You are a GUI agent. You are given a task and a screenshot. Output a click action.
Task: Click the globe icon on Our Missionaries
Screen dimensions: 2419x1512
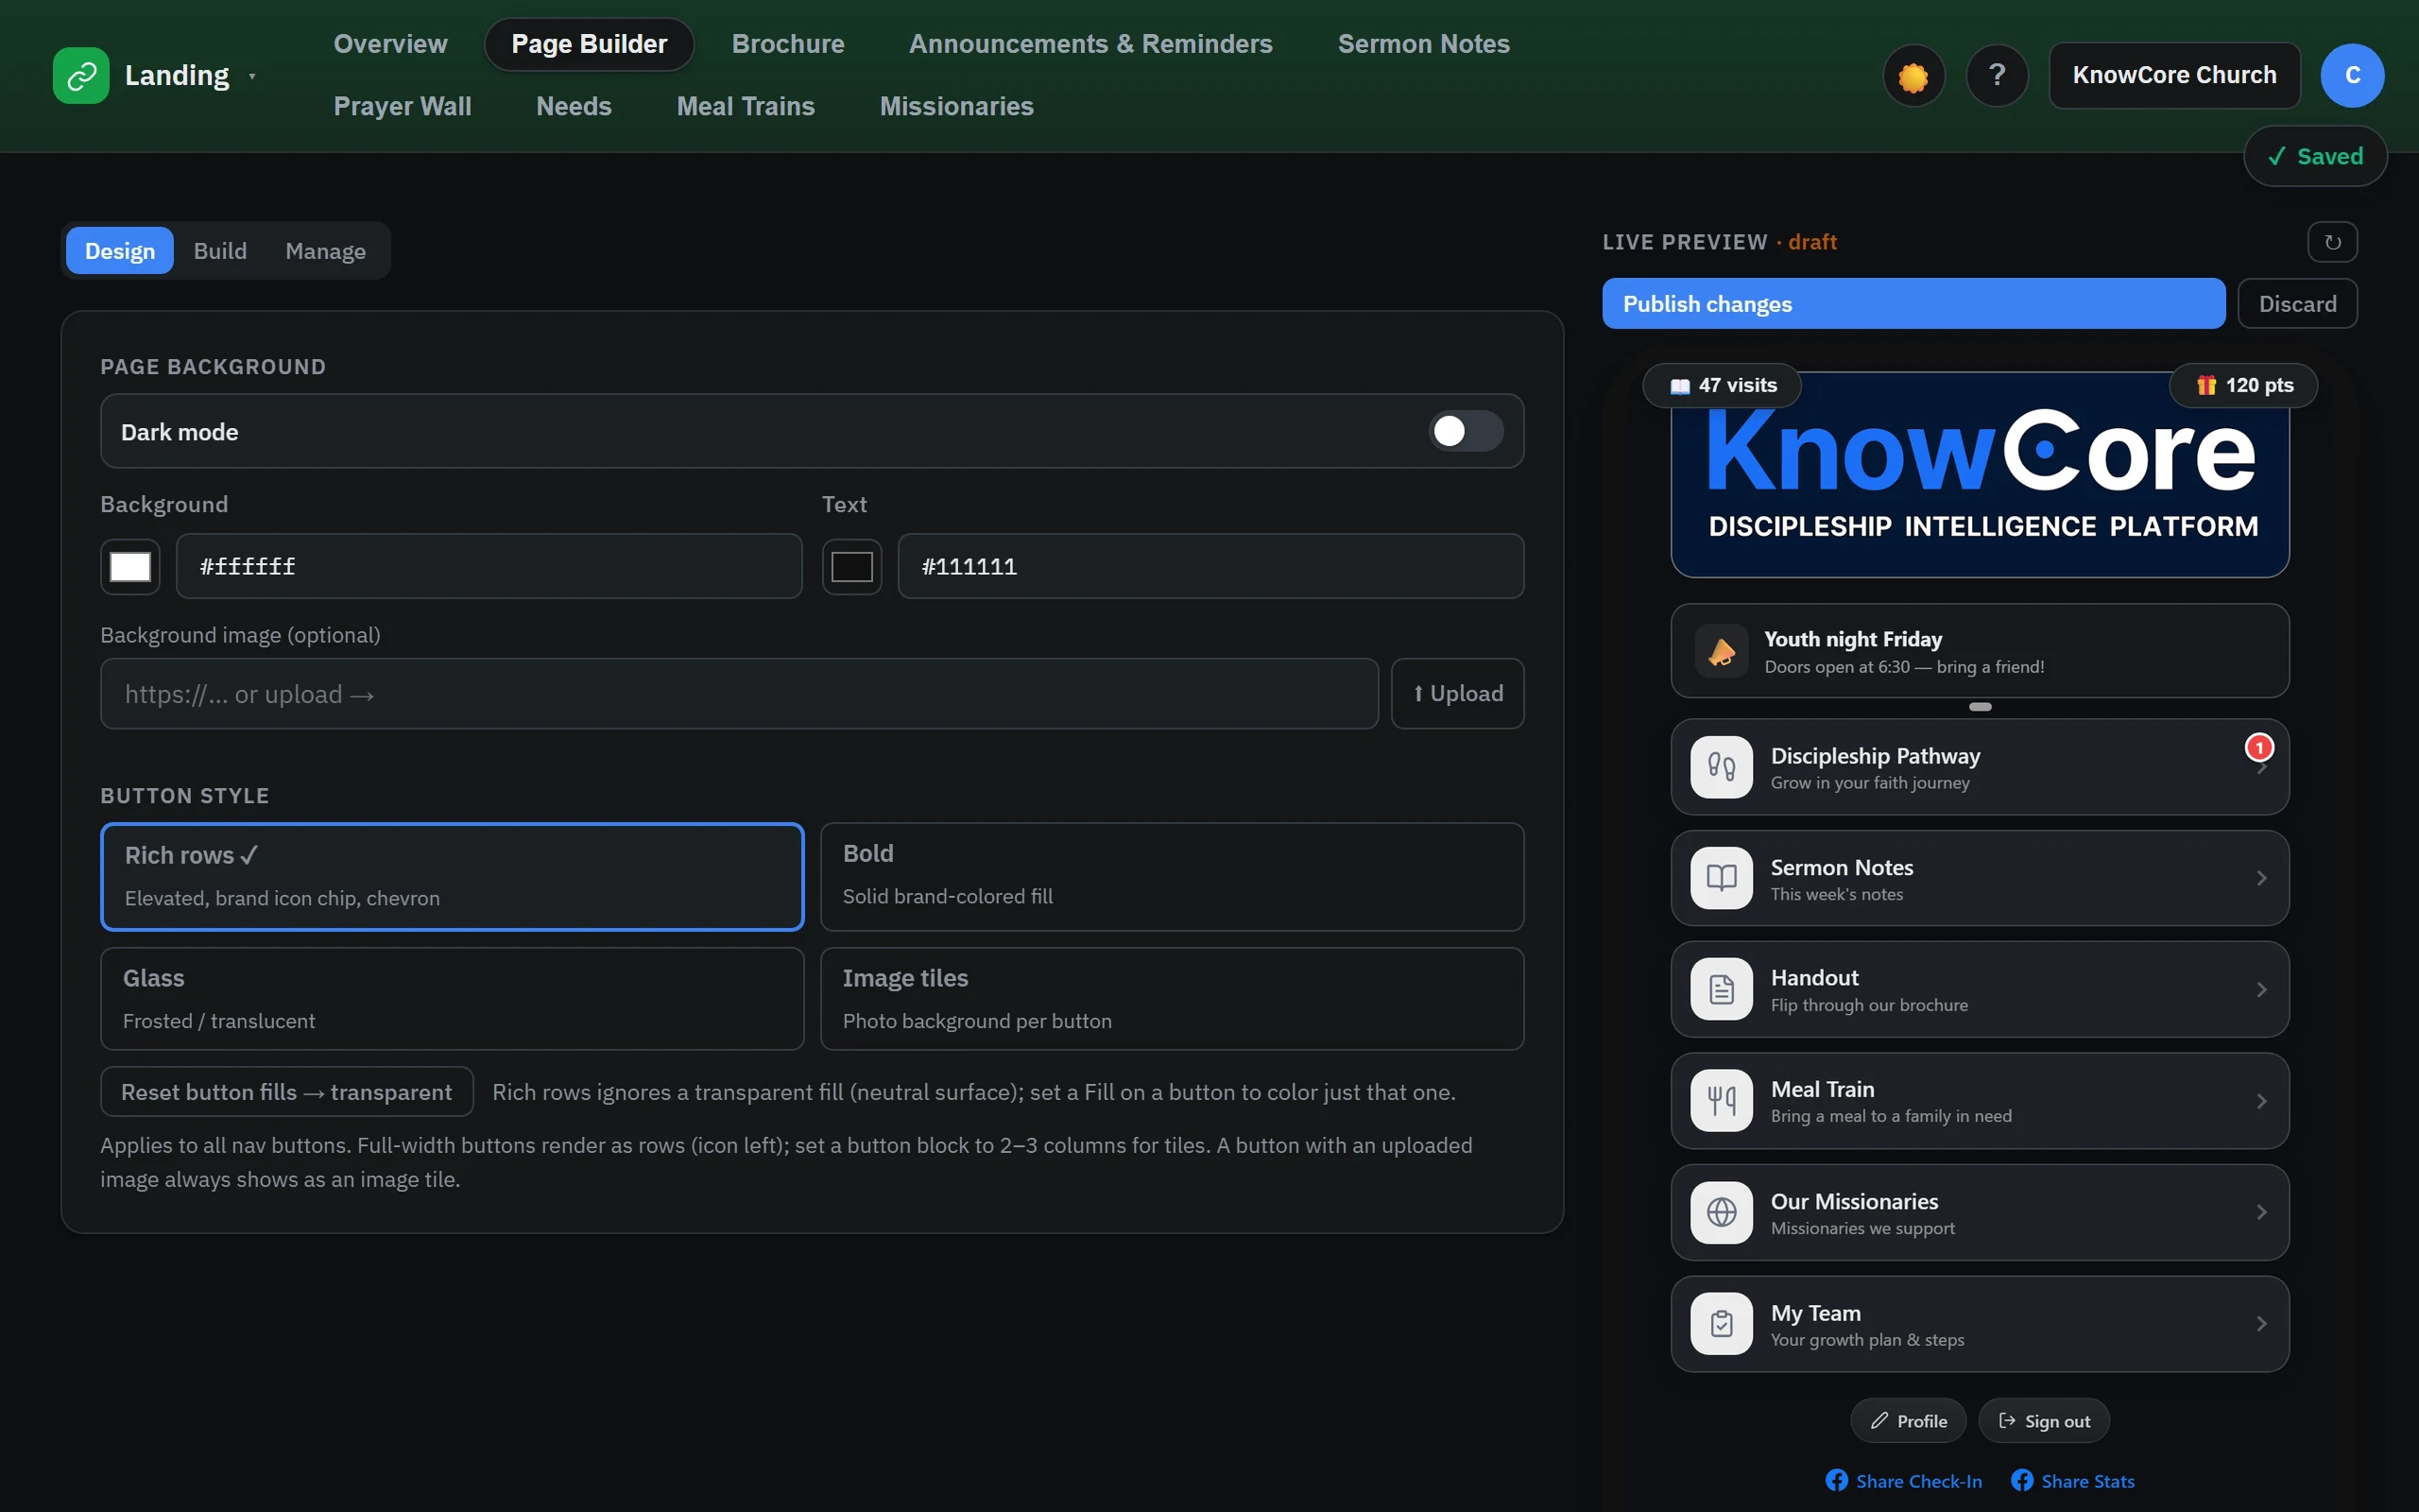(x=1722, y=1212)
